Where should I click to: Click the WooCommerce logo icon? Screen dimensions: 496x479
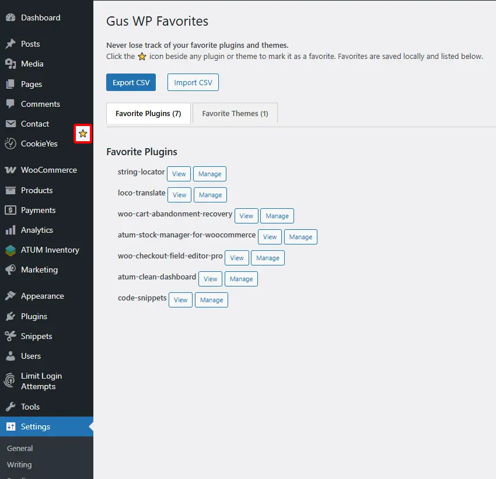(x=10, y=170)
